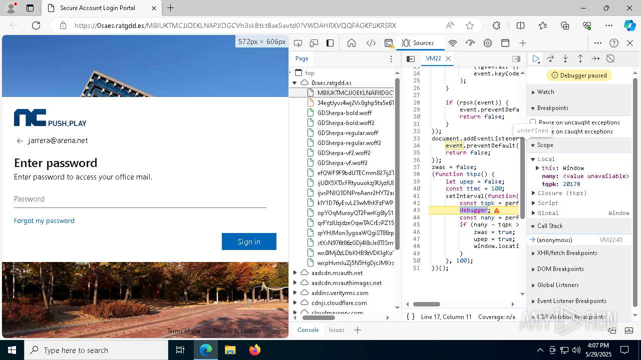Select the Inspect element tool in DevTools

pyautogui.click(x=298, y=43)
